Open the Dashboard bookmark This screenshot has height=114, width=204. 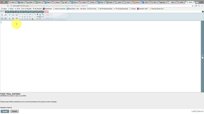[x=47, y=9]
